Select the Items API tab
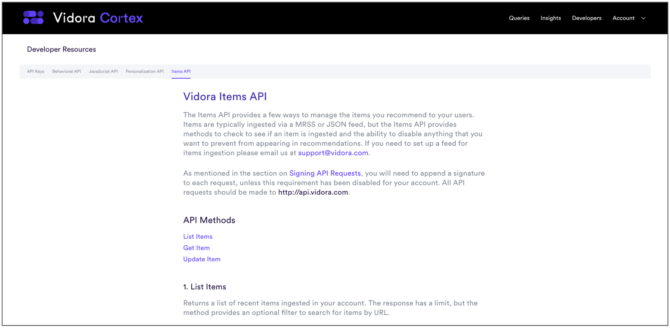This screenshot has height=328, width=670. point(181,71)
